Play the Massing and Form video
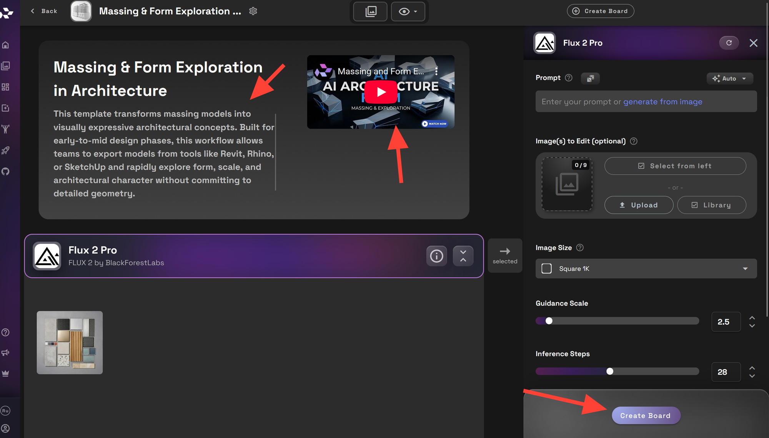769x438 pixels. coord(381,92)
